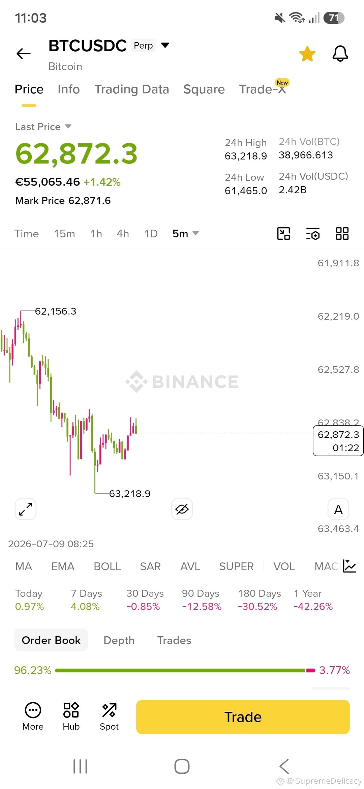364x789 pixels.
Task: Toggle chart visibility eye icon
Action: (182, 509)
